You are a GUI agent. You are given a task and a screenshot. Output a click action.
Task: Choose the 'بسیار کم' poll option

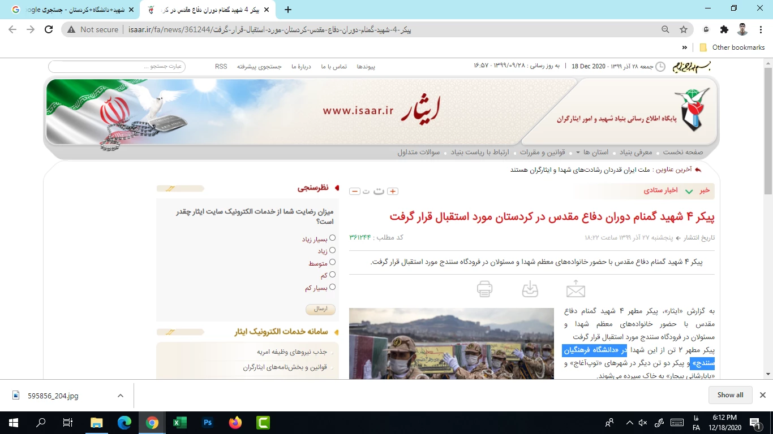(332, 287)
